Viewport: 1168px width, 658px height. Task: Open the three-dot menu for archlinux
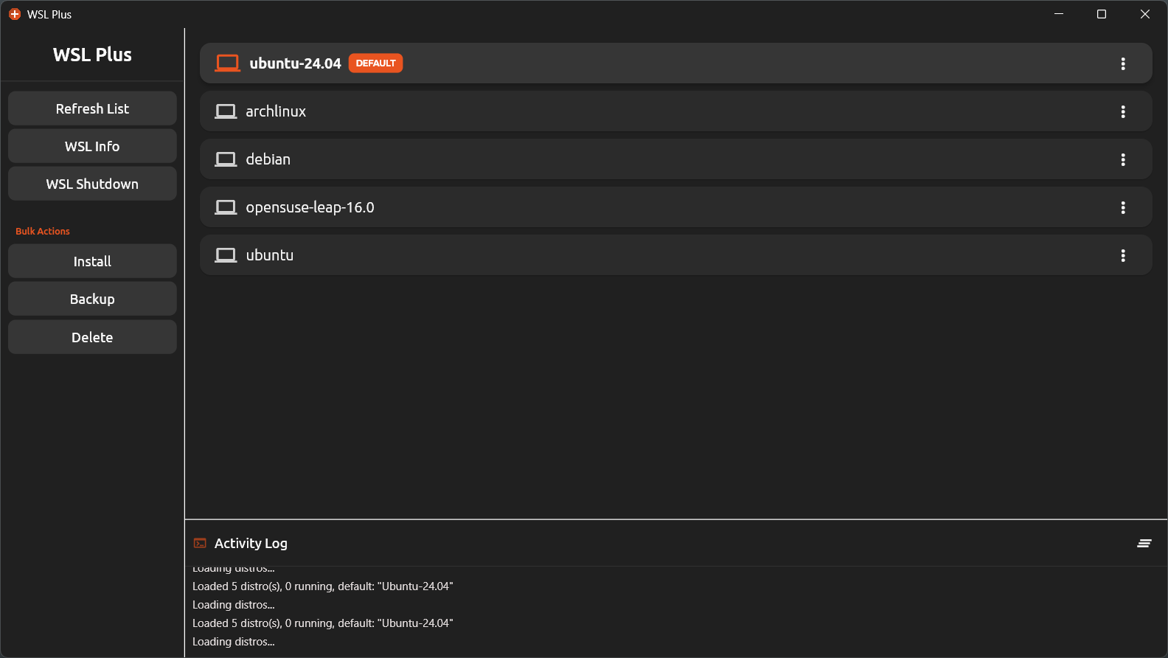coord(1123,111)
